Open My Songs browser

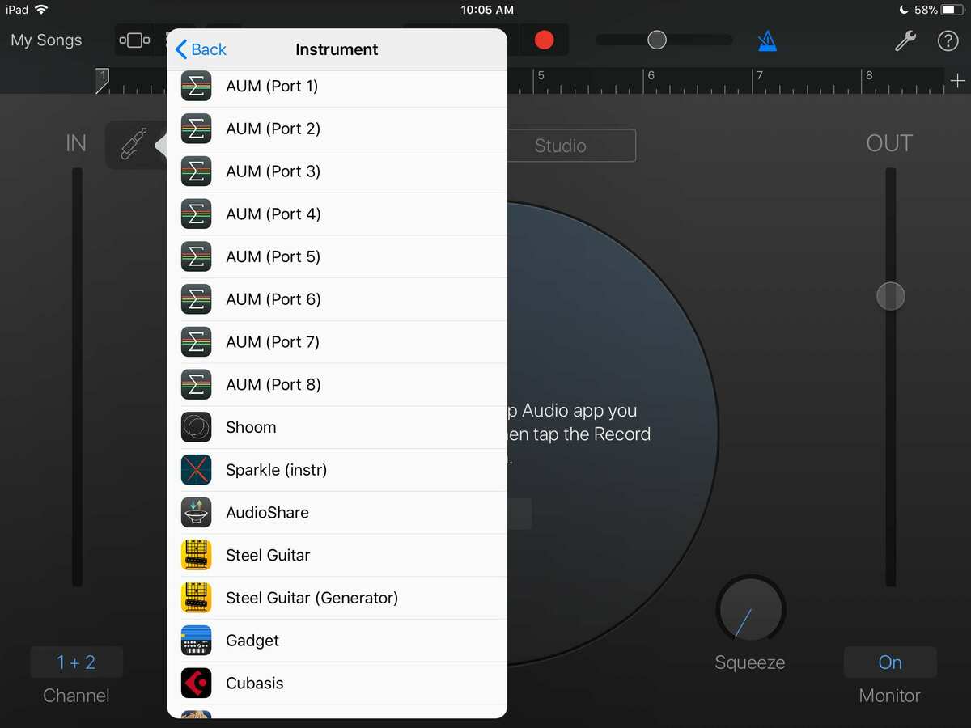click(46, 40)
